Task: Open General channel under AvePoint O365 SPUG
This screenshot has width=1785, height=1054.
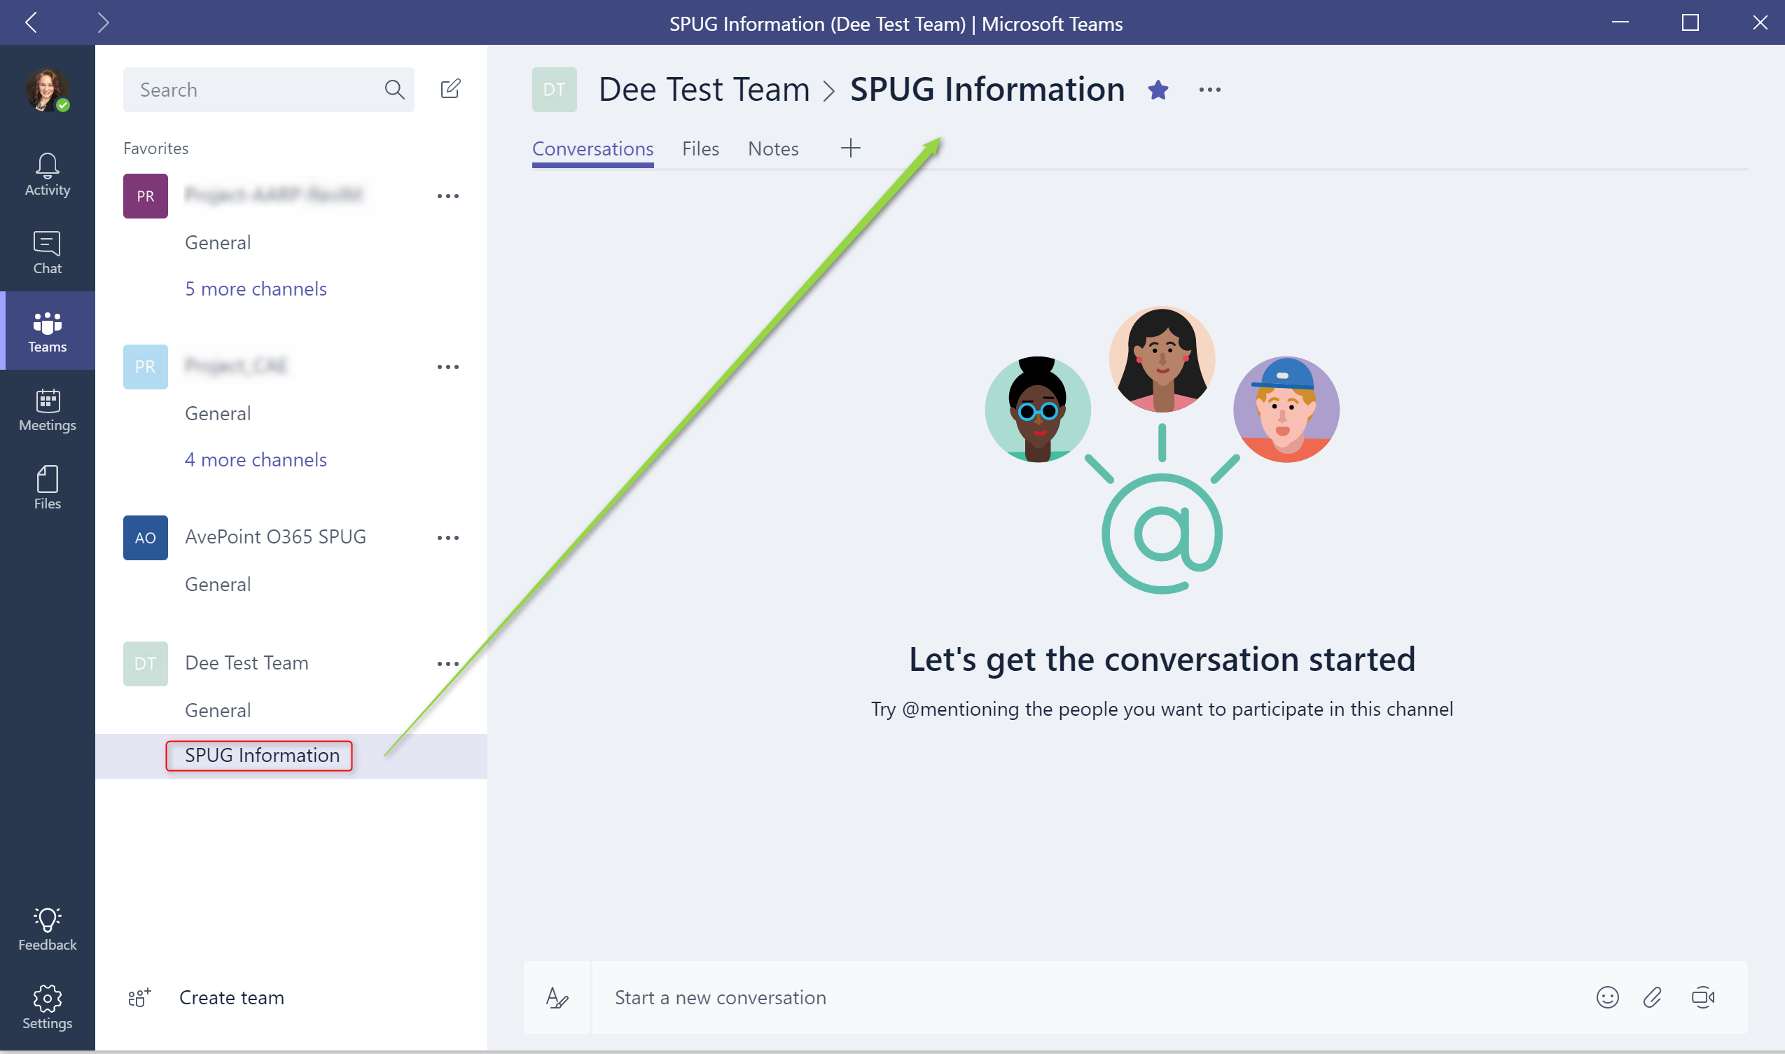Action: coord(218,584)
